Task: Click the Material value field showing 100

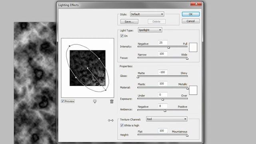Action: click(163, 84)
